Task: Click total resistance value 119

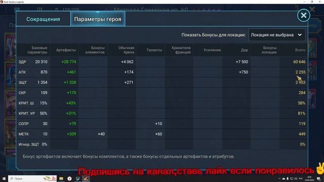Action: coord(302,123)
